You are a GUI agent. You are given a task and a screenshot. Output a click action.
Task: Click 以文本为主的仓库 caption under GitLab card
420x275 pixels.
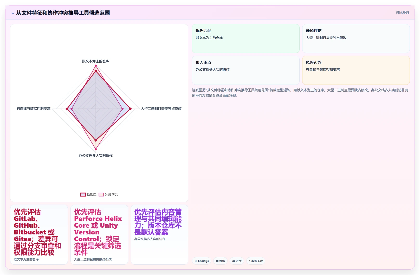click(26, 259)
